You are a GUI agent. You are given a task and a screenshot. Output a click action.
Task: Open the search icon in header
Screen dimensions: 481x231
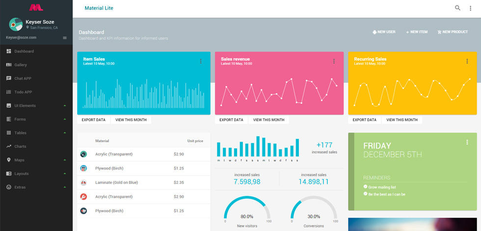point(457,8)
